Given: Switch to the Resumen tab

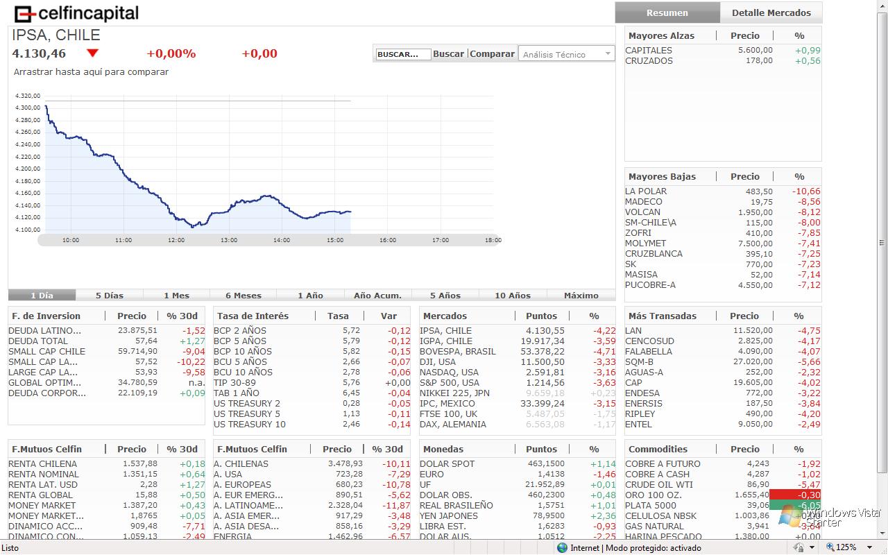Looking at the screenshot, I should coord(667,12).
